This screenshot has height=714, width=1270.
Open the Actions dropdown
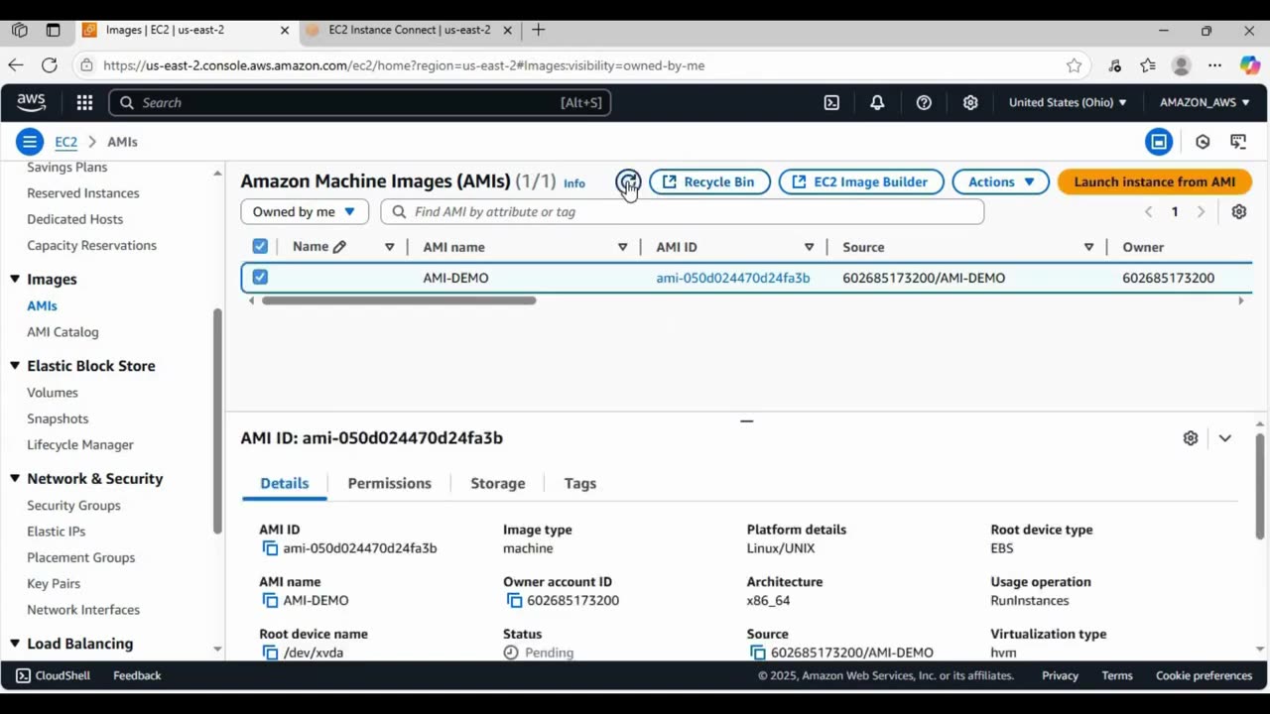1000,181
